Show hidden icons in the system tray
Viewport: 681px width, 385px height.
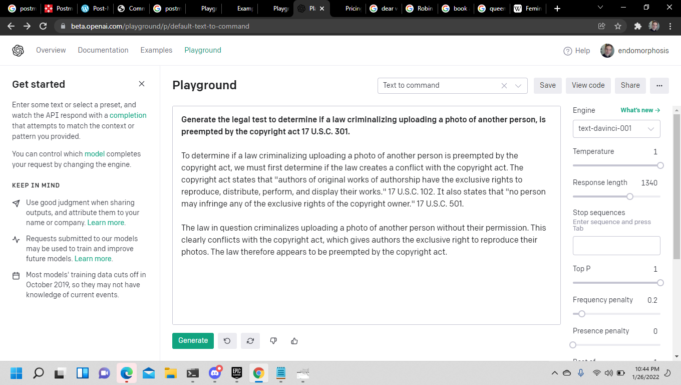(x=554, y=373)
